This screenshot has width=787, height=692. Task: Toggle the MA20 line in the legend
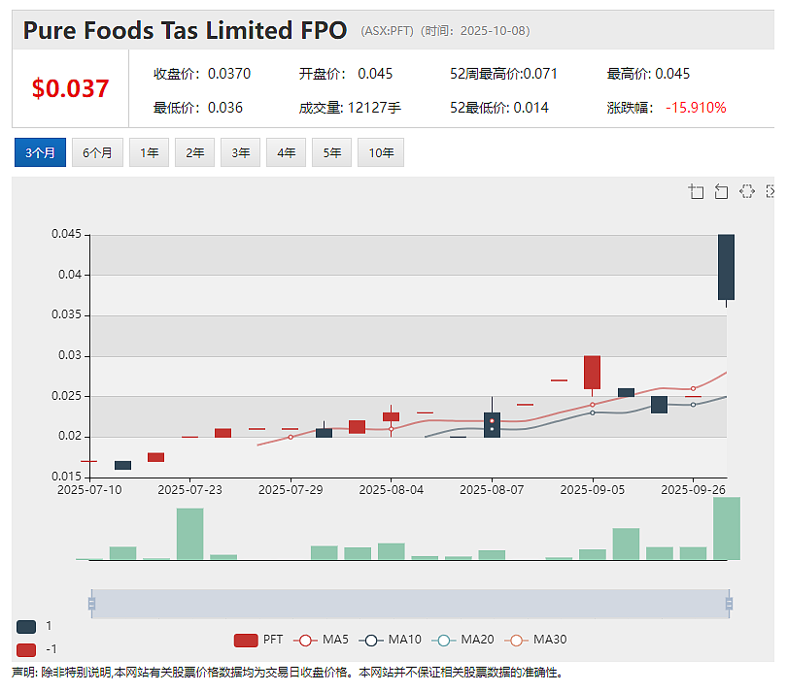pyautogui.click(x=462, y=640)
